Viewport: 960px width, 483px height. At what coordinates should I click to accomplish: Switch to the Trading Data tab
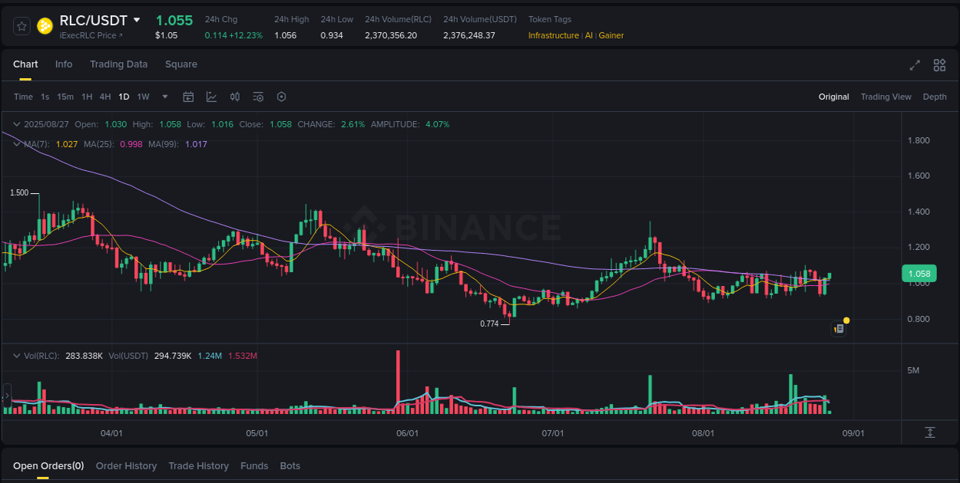118,64
